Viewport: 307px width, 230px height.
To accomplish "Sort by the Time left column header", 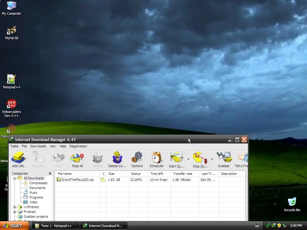I will [x=159, y=174].
